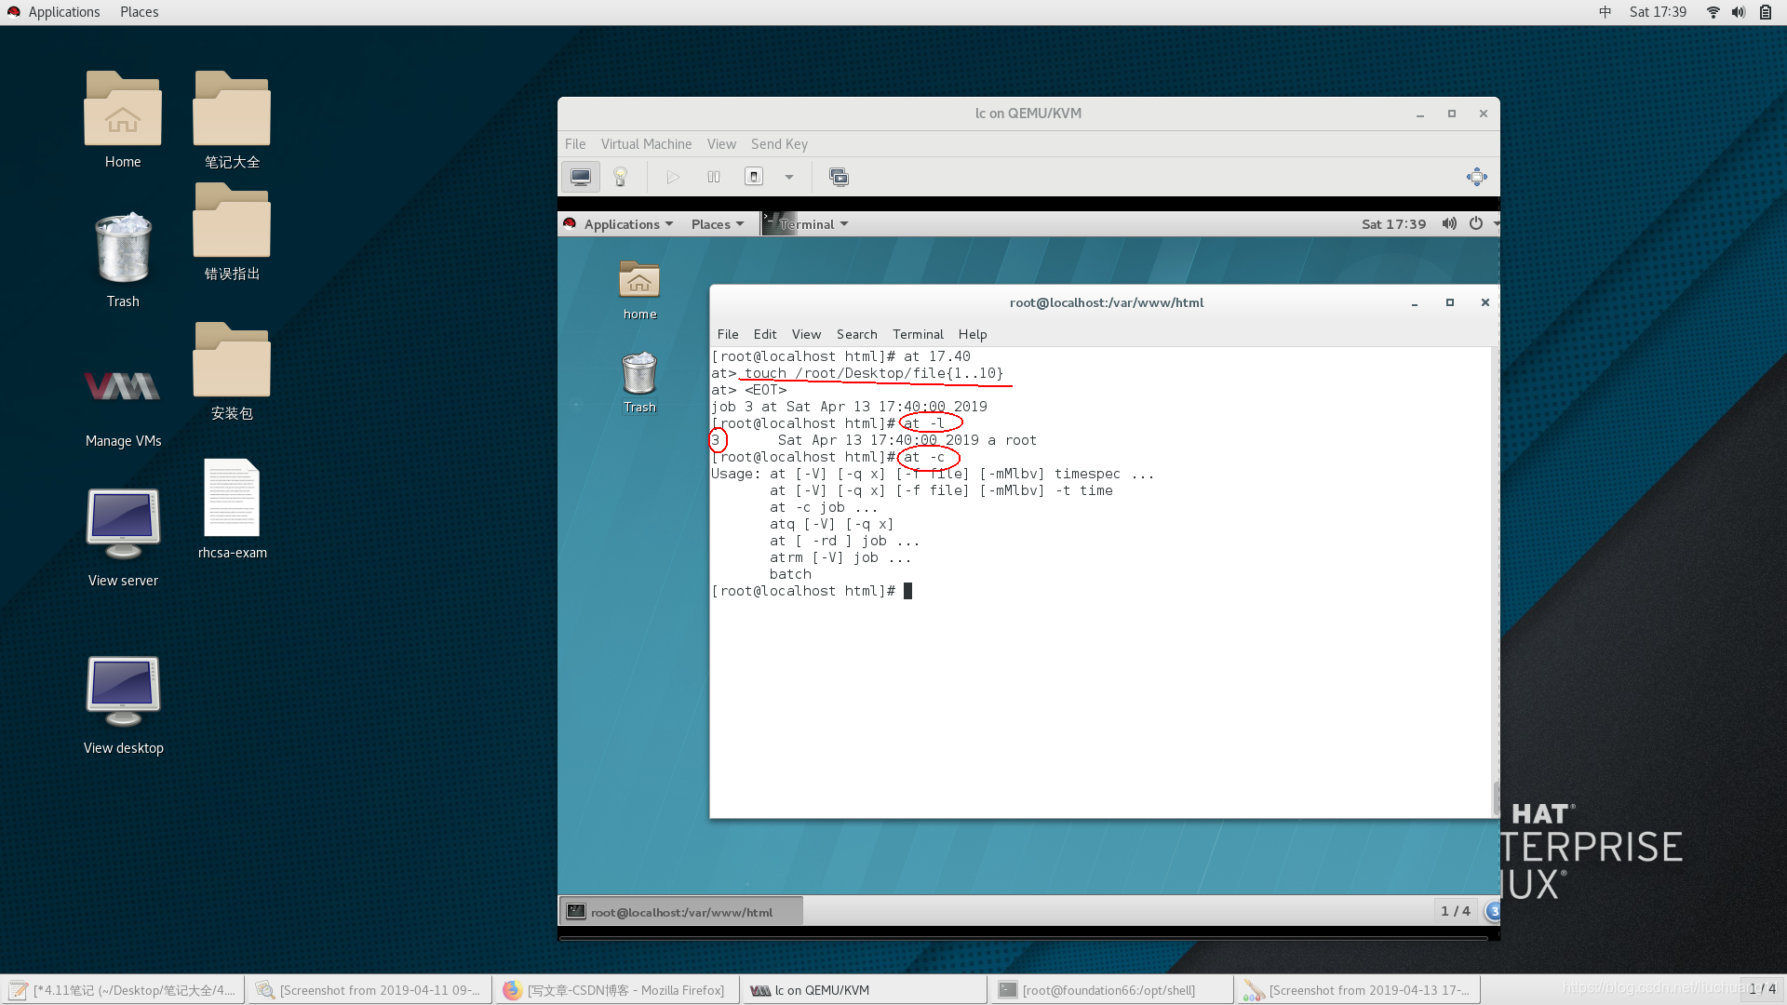Pause the virtual machine
Screen dimensions: 1787x1005
point(714,177)
